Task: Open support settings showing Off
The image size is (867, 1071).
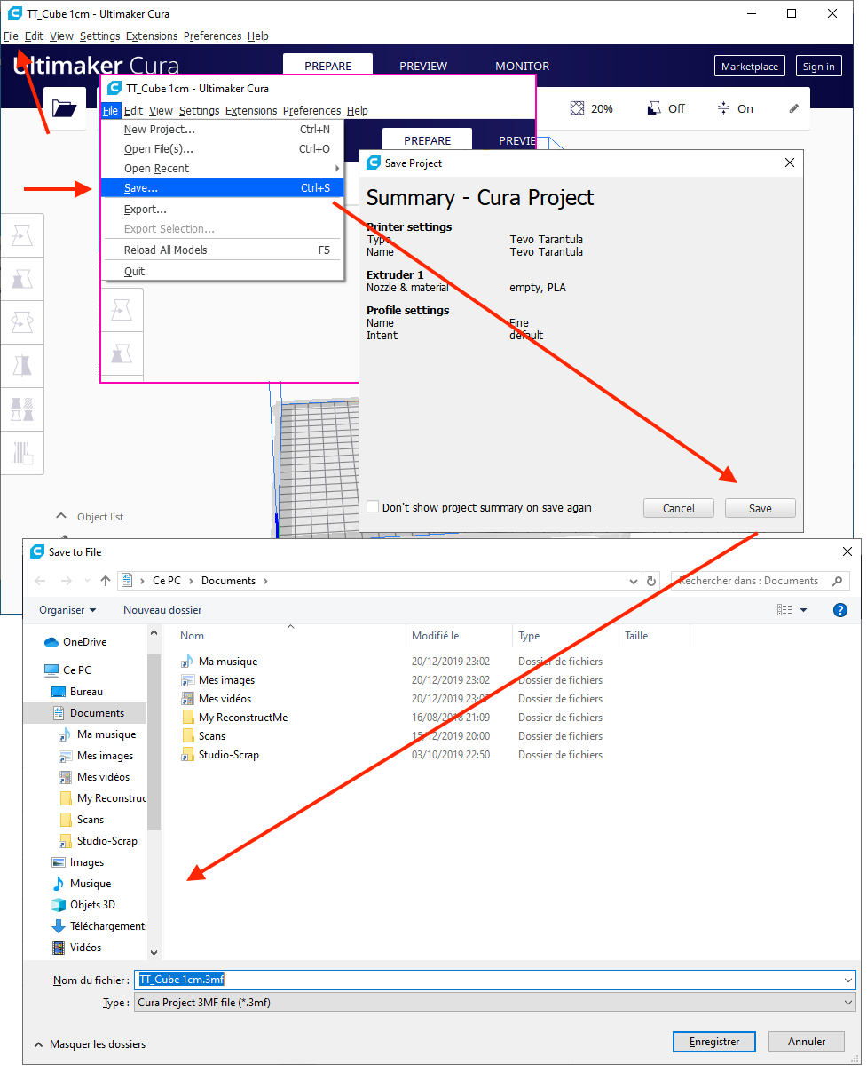Action: [666, 108]
